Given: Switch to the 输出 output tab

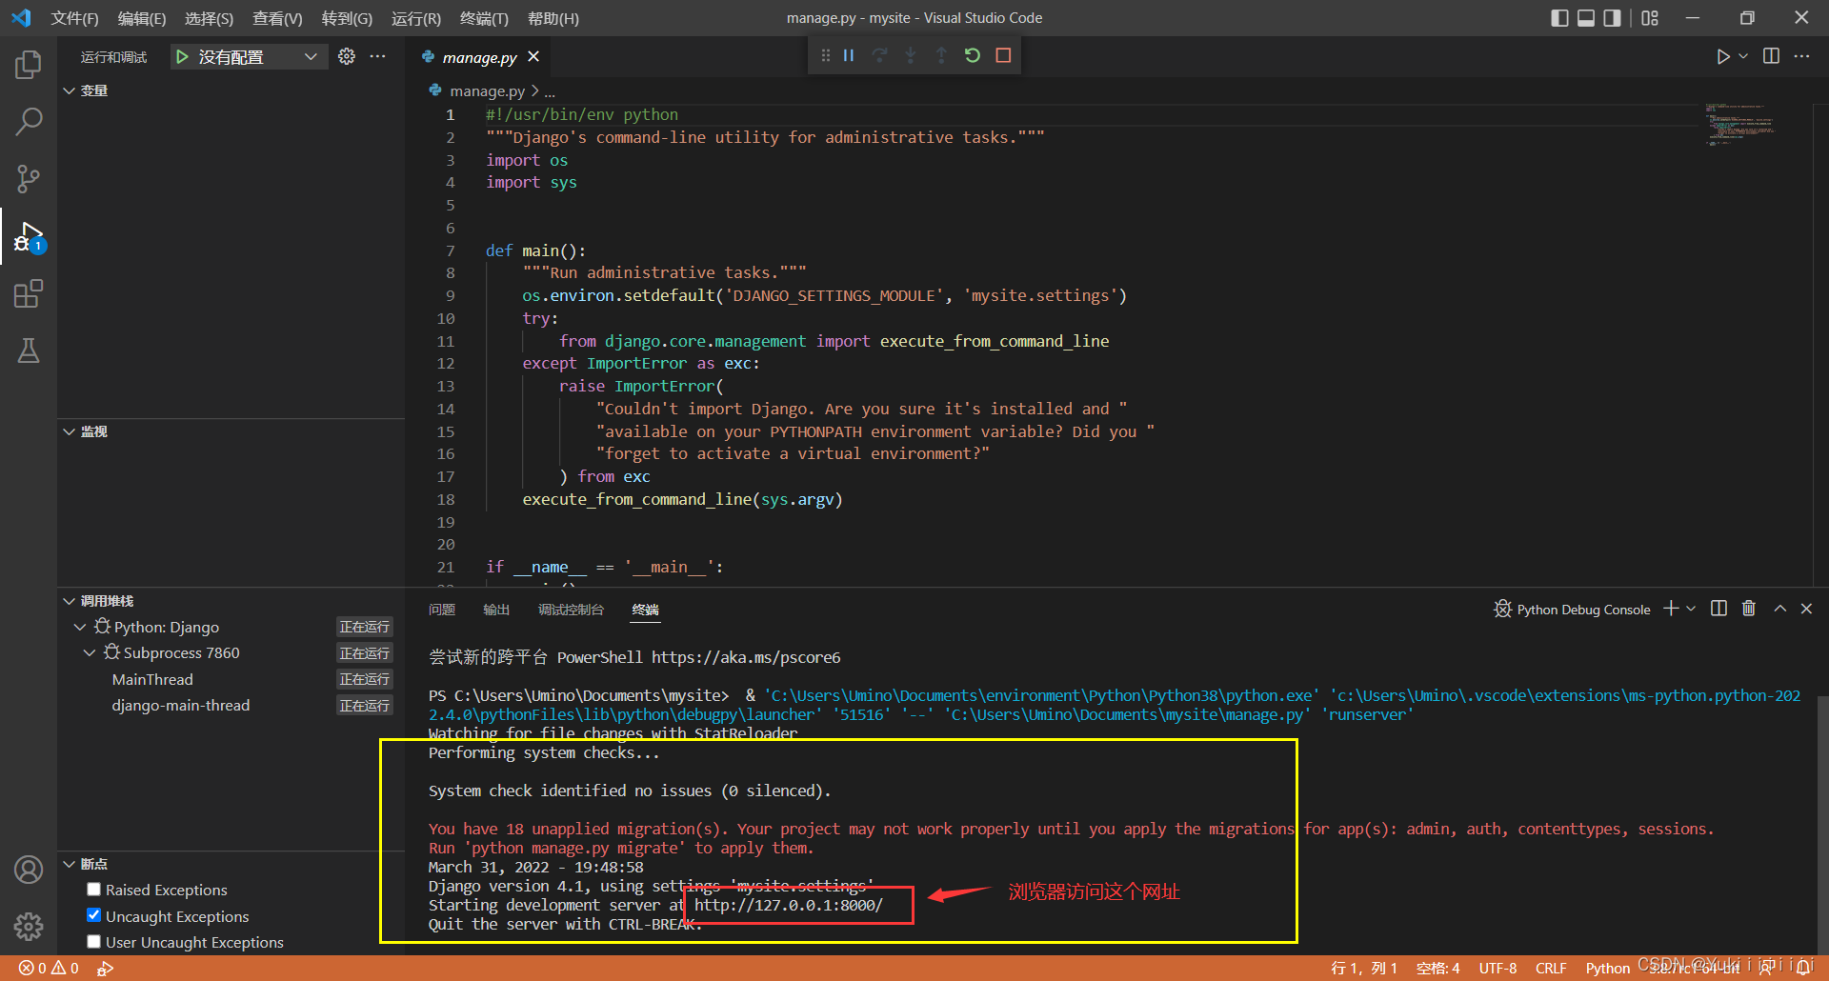Looking at the screenshot, I should pos(496,610).
